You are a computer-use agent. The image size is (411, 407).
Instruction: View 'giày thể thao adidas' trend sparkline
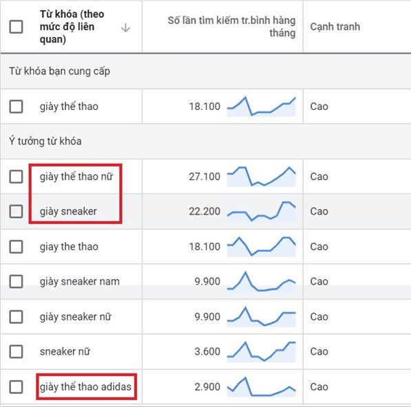(x=262, y=387)
